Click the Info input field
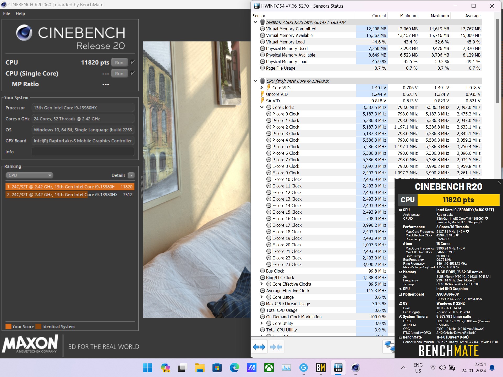 pyautogui.click(x=83, y=152)
